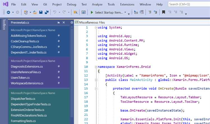This screenshot has width=210, height=124.
Task: Open the Debug menu
Action: point(71,4)
